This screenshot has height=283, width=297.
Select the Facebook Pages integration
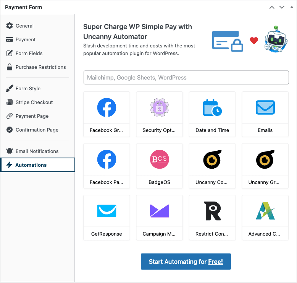107,166
